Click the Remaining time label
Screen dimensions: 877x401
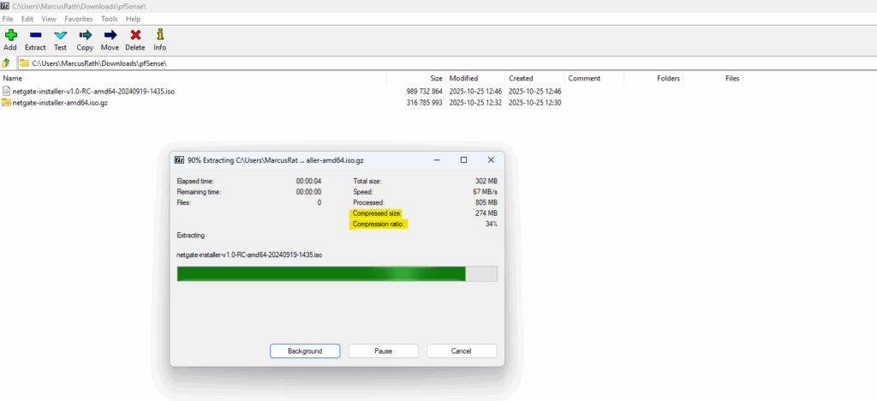click(x=199, y=192)
